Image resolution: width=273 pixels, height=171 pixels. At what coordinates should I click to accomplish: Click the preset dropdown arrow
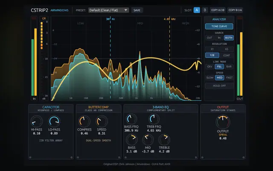tap(126, 10)
